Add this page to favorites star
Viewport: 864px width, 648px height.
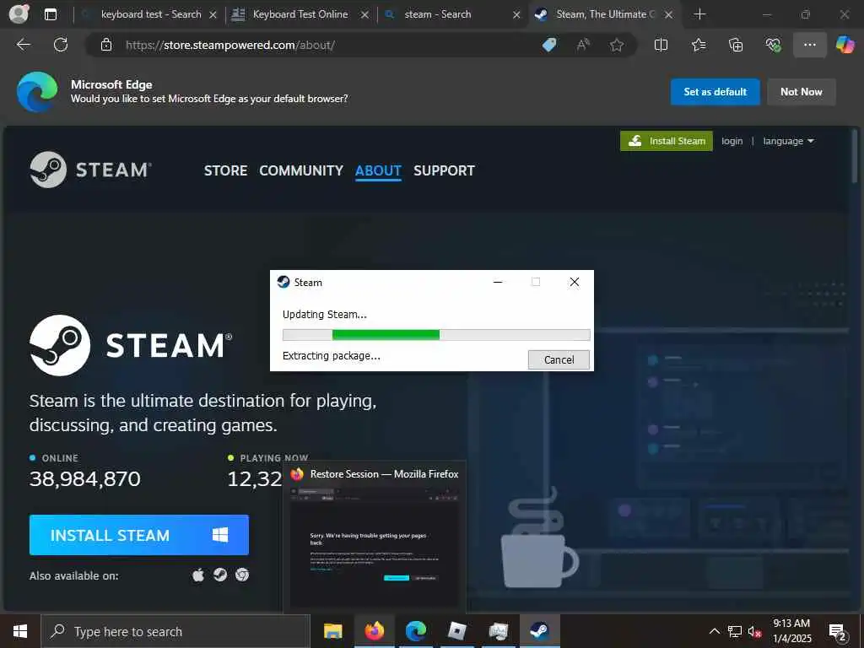(617, 45)
